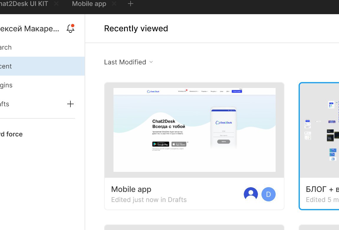Select Recent in the sidebar

point(42,66)
